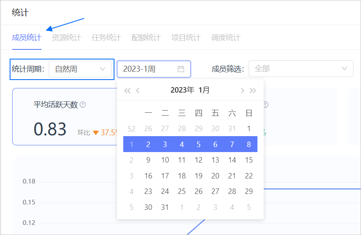
Task: Open the 自然周 period dropdown
Action: pos(80,69)
